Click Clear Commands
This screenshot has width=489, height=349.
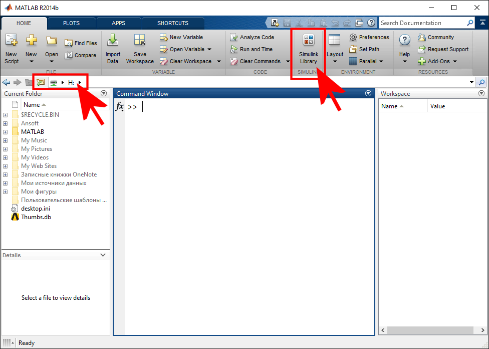coord(256,62)
